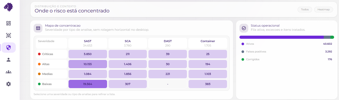Click SCA Altas cell 1.406
339x100 pixels.
click(128, 64)
